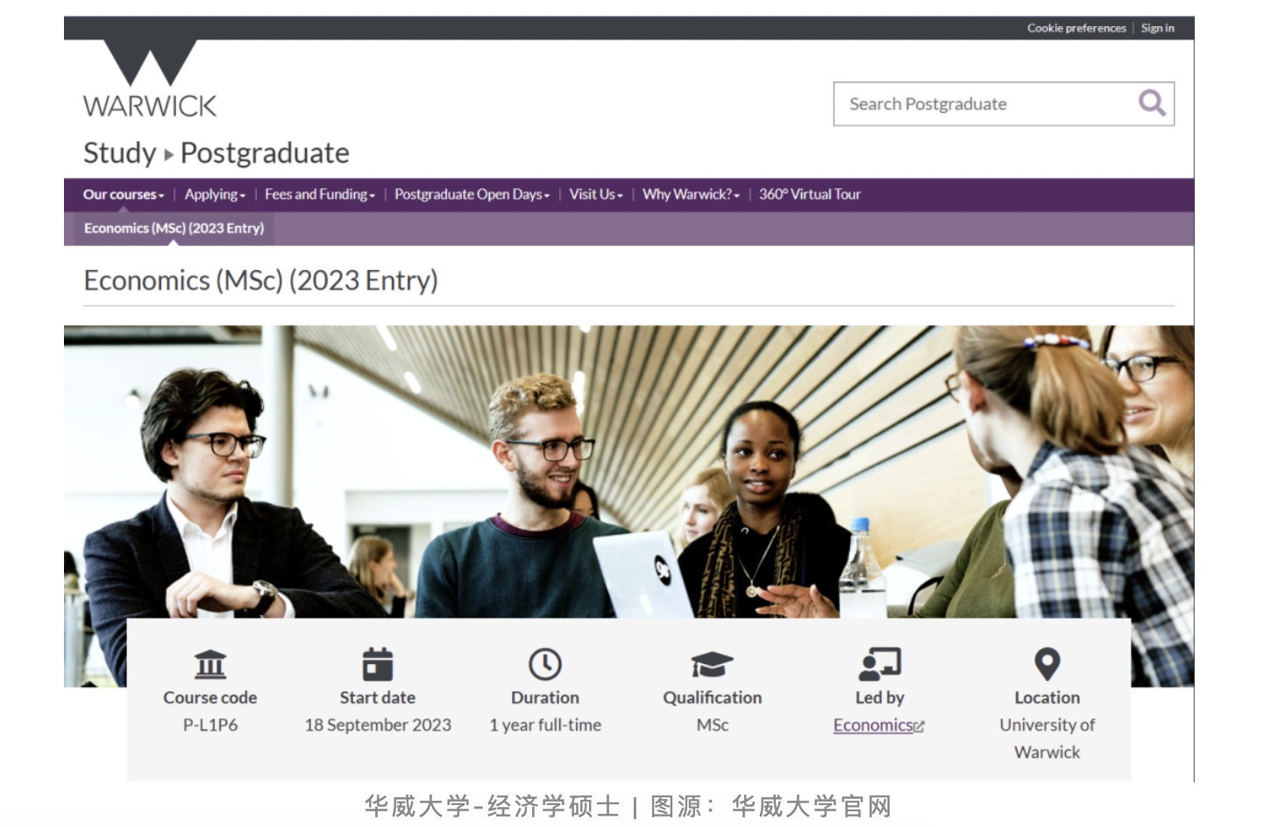
Task: Click the Qualification graduation cap icon
Action: coord(712,664)
